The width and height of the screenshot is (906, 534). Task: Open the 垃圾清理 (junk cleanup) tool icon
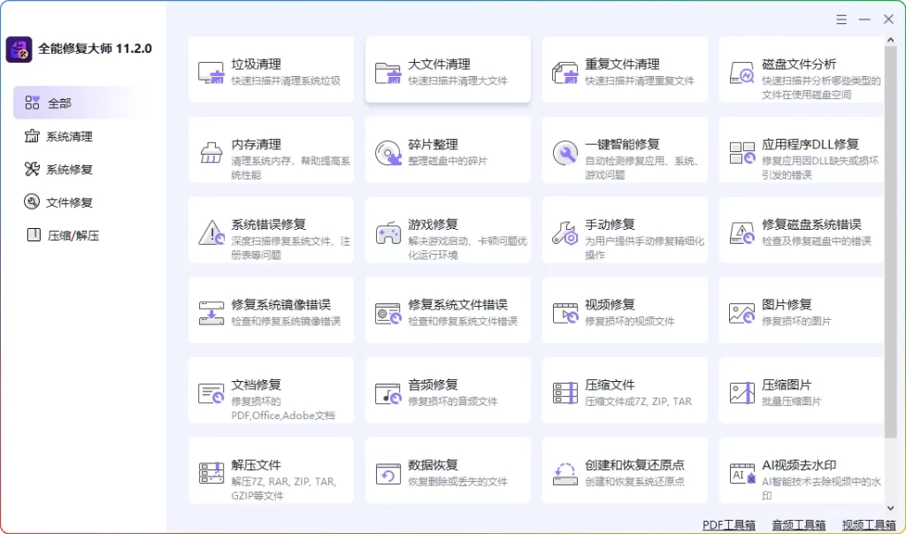[x=211, y=74]
